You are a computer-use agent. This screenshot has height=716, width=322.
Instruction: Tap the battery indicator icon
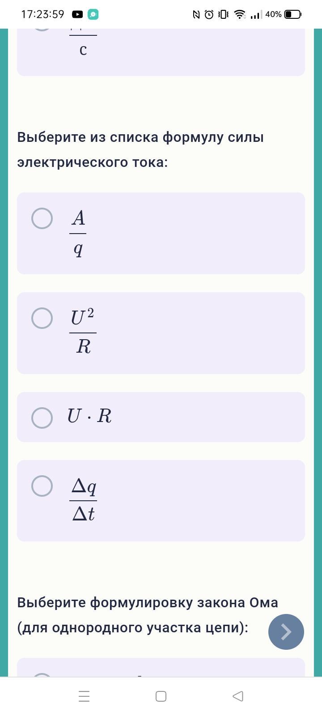tap(293, 14)
